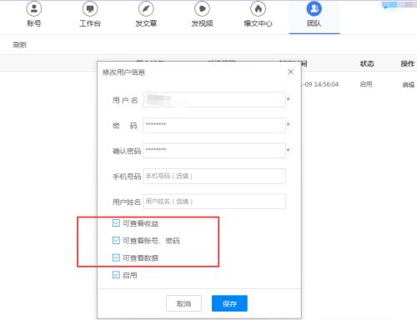This screenshot has width=417, height=320.
Task: Click the 修改用户信息 dialog title
Action: tap(123, 72)
